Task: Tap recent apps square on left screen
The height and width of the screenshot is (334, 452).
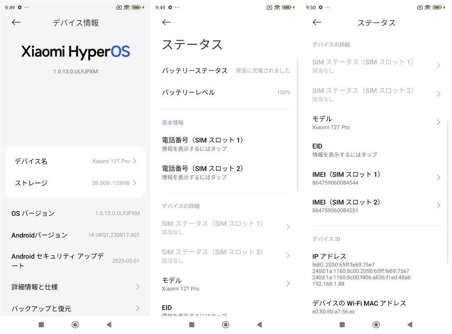Action: [41, 325]
